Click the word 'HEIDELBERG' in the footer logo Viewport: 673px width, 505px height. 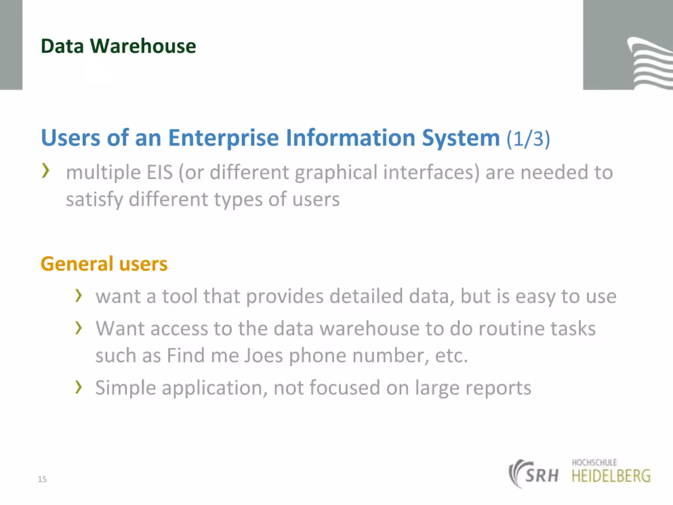[611, 476]
